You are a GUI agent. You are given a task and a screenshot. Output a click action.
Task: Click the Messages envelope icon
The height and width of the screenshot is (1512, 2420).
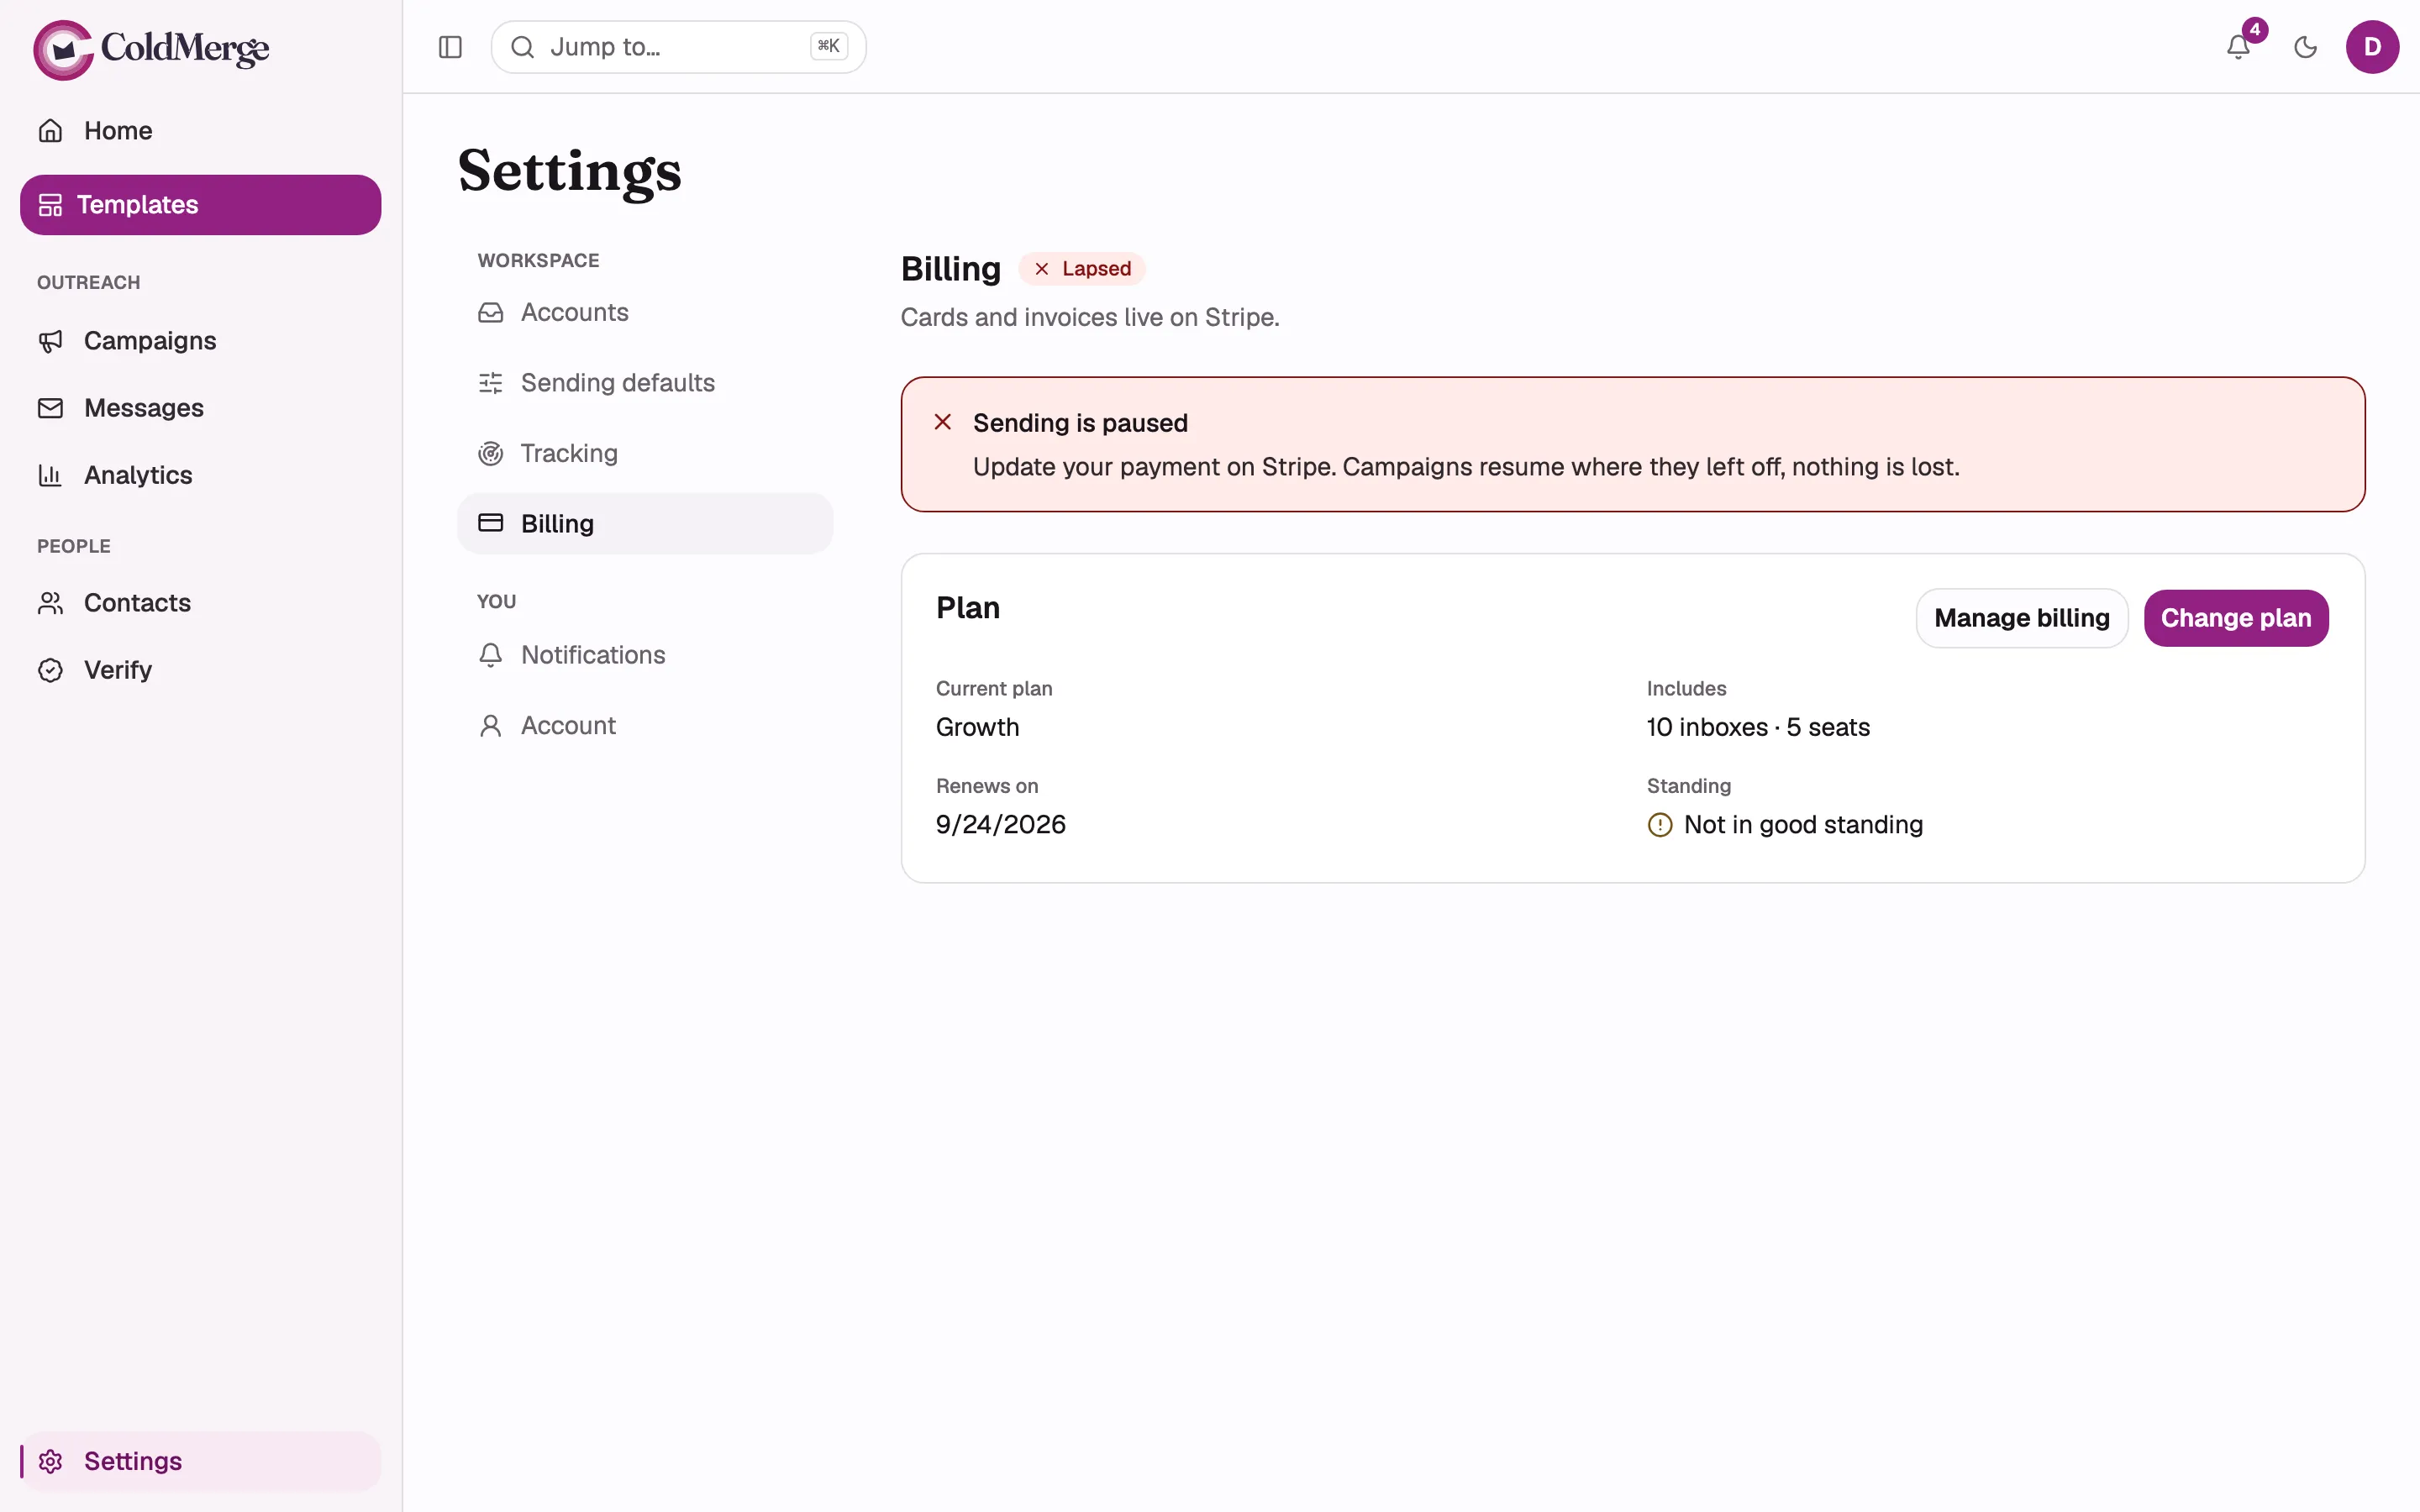tap(50, 408)
